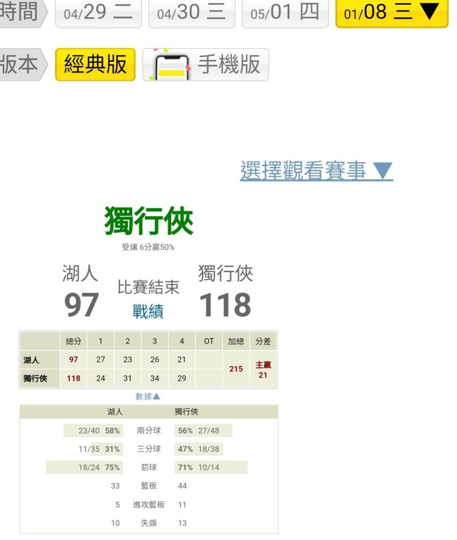Click the 獨行俠 rebounds value 44
Screen dimensions: 457x540
[x=183, y=486]
